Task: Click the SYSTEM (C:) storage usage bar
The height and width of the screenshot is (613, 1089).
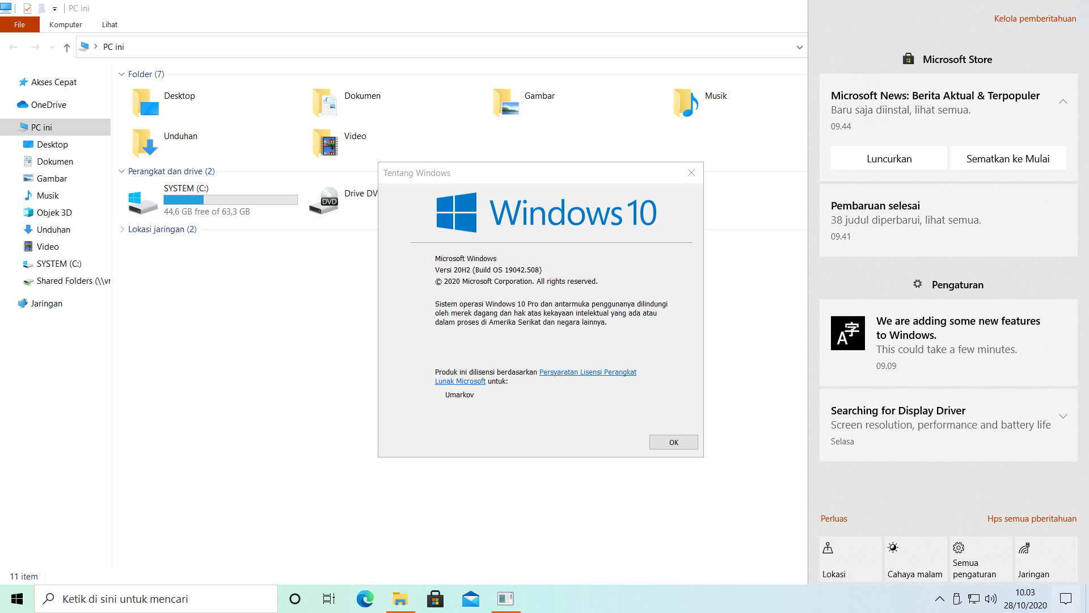Action: 230,200
